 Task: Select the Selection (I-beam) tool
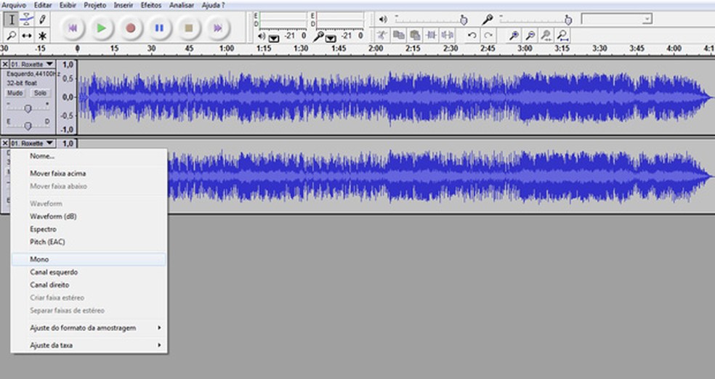(12, 20)
